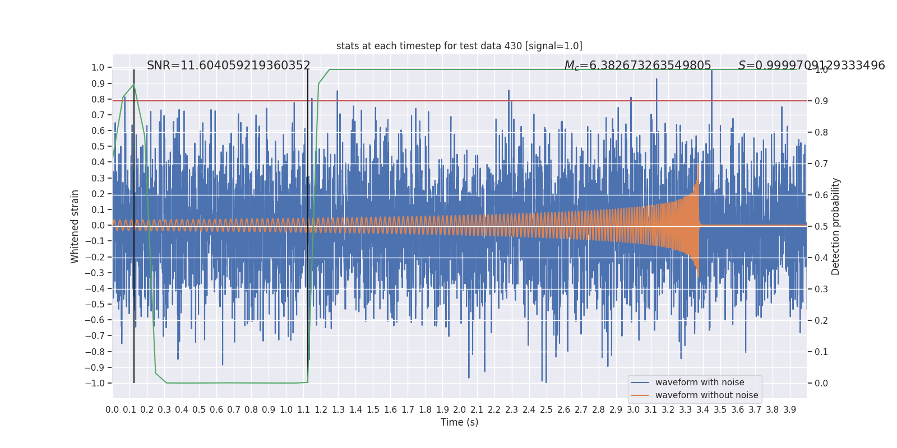Click the 'Time (s)' x-axis label
Screen dimensions: 897x448
[459, 422]
